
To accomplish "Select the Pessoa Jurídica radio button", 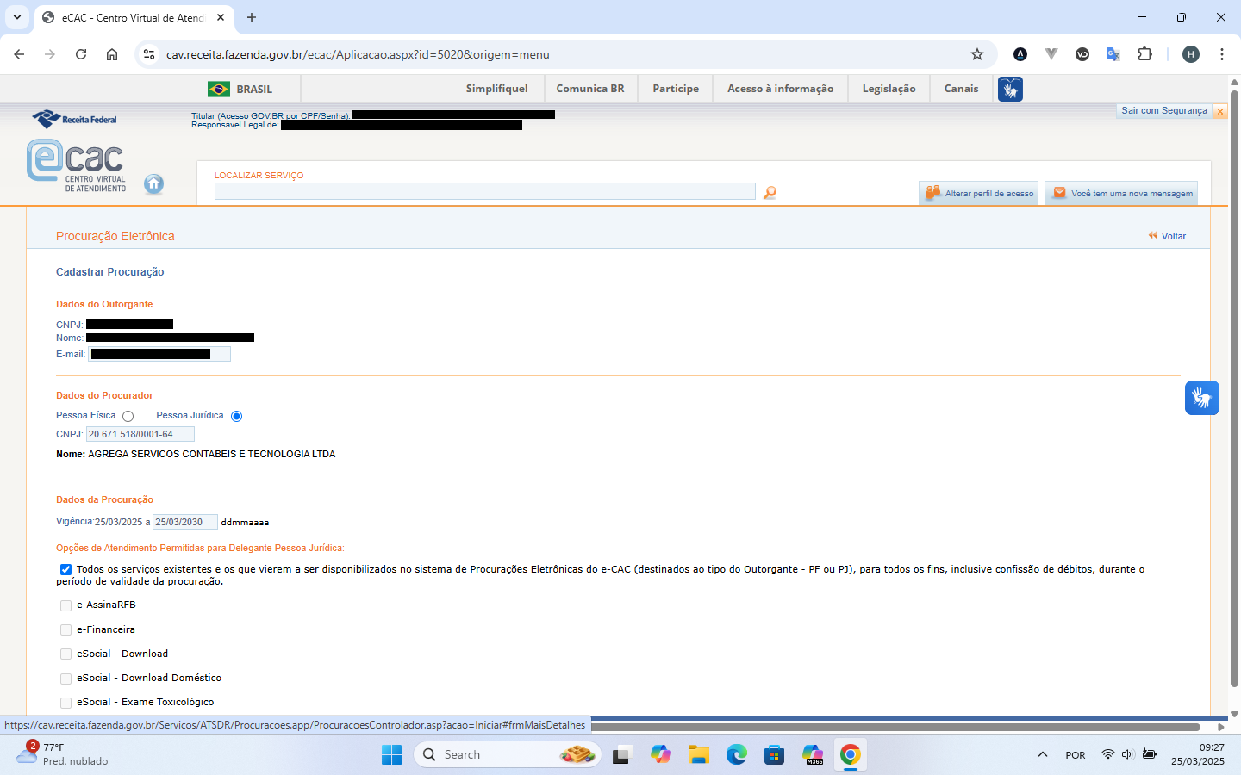I will click(237, 417).
